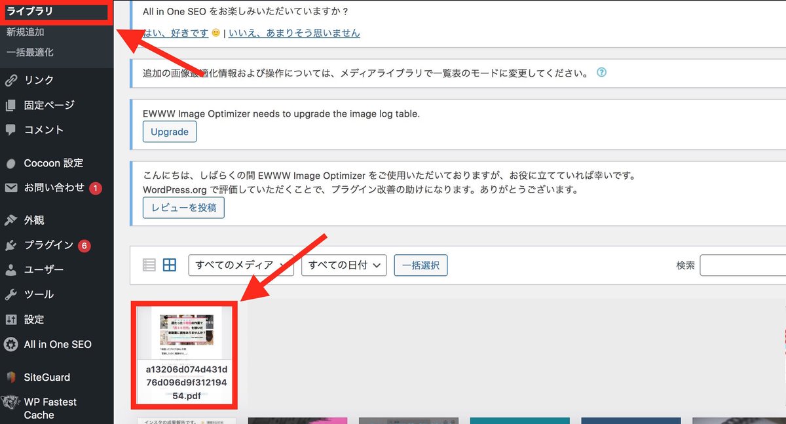Click the 固定ページ pages icon
Screen dimensions: 786x424
(10, 105)
